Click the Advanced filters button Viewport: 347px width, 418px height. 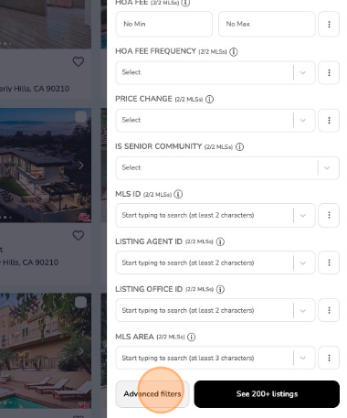click(152, 394)
